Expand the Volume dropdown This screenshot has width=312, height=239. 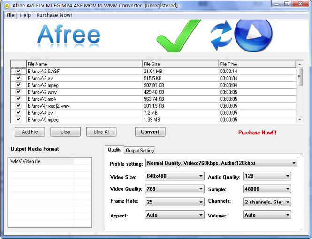pos(267,215)
